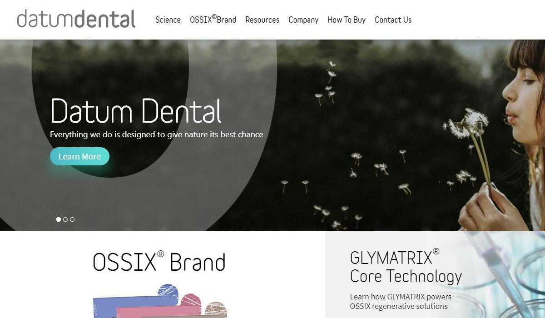Open the Resources menu
The image size is (545, 318).
pyautogui.click(x=262, y=20)
